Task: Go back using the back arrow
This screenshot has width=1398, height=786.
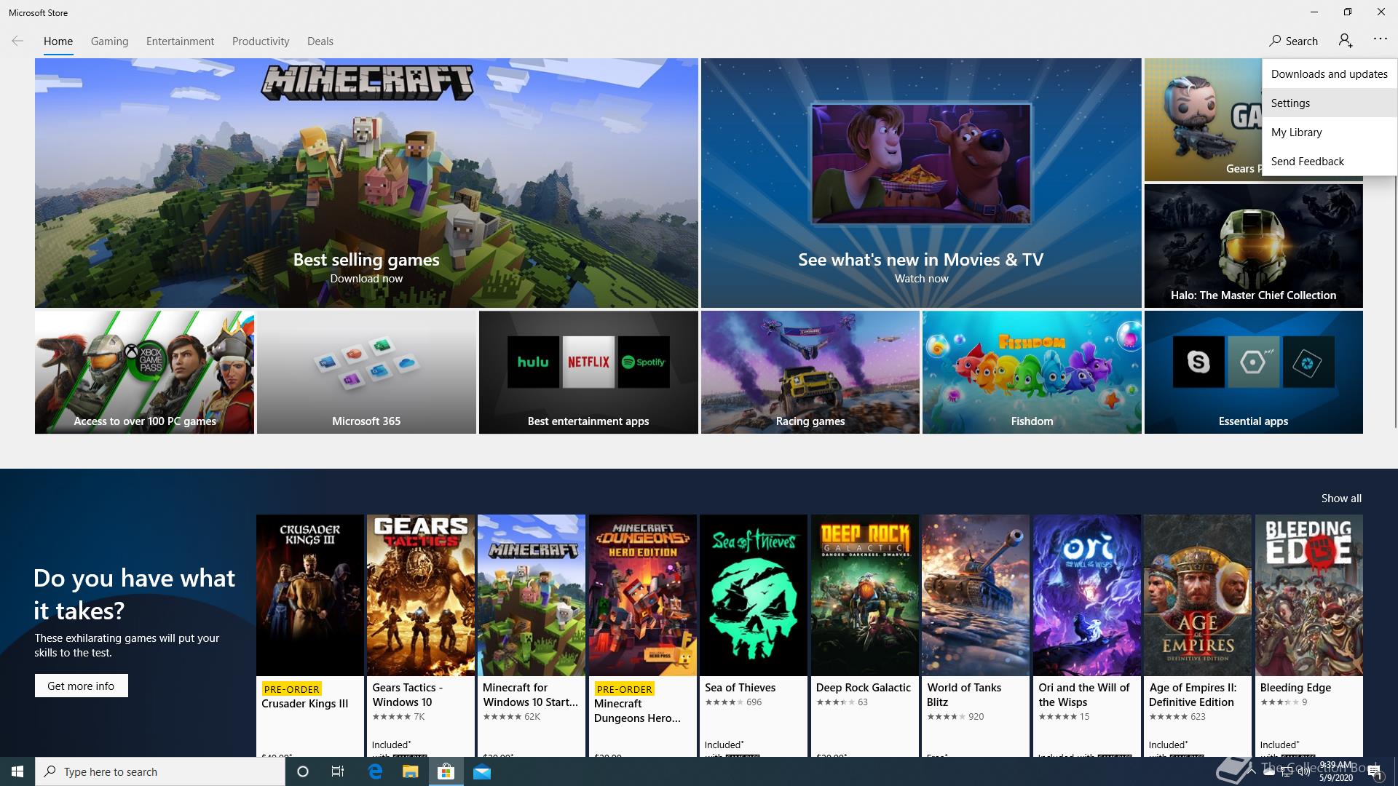Action: pos(17,41)
